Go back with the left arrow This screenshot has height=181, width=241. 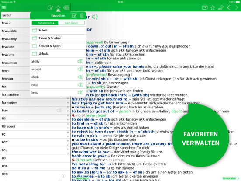(228, 7)
